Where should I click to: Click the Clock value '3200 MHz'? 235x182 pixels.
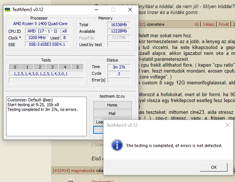(37, 38)
